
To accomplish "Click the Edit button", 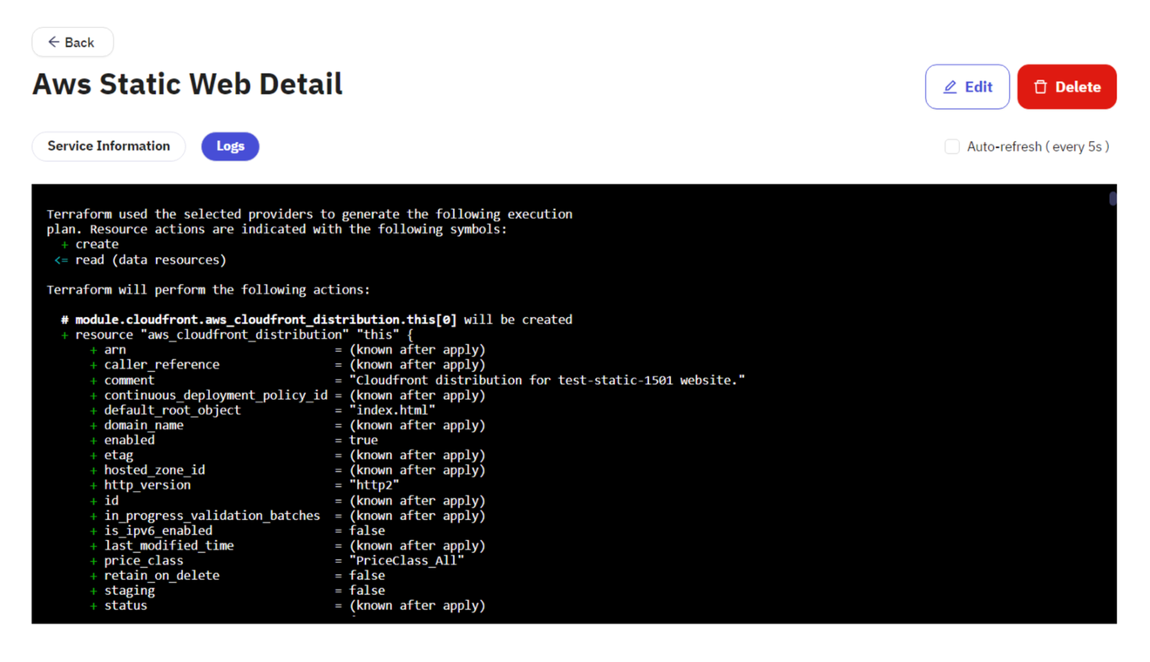I will (967, 87).
